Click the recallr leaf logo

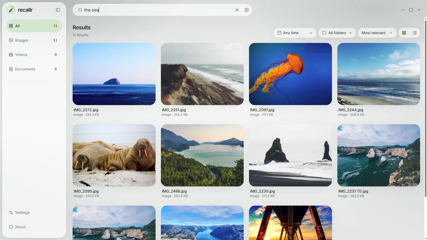(x=11, y=10)
